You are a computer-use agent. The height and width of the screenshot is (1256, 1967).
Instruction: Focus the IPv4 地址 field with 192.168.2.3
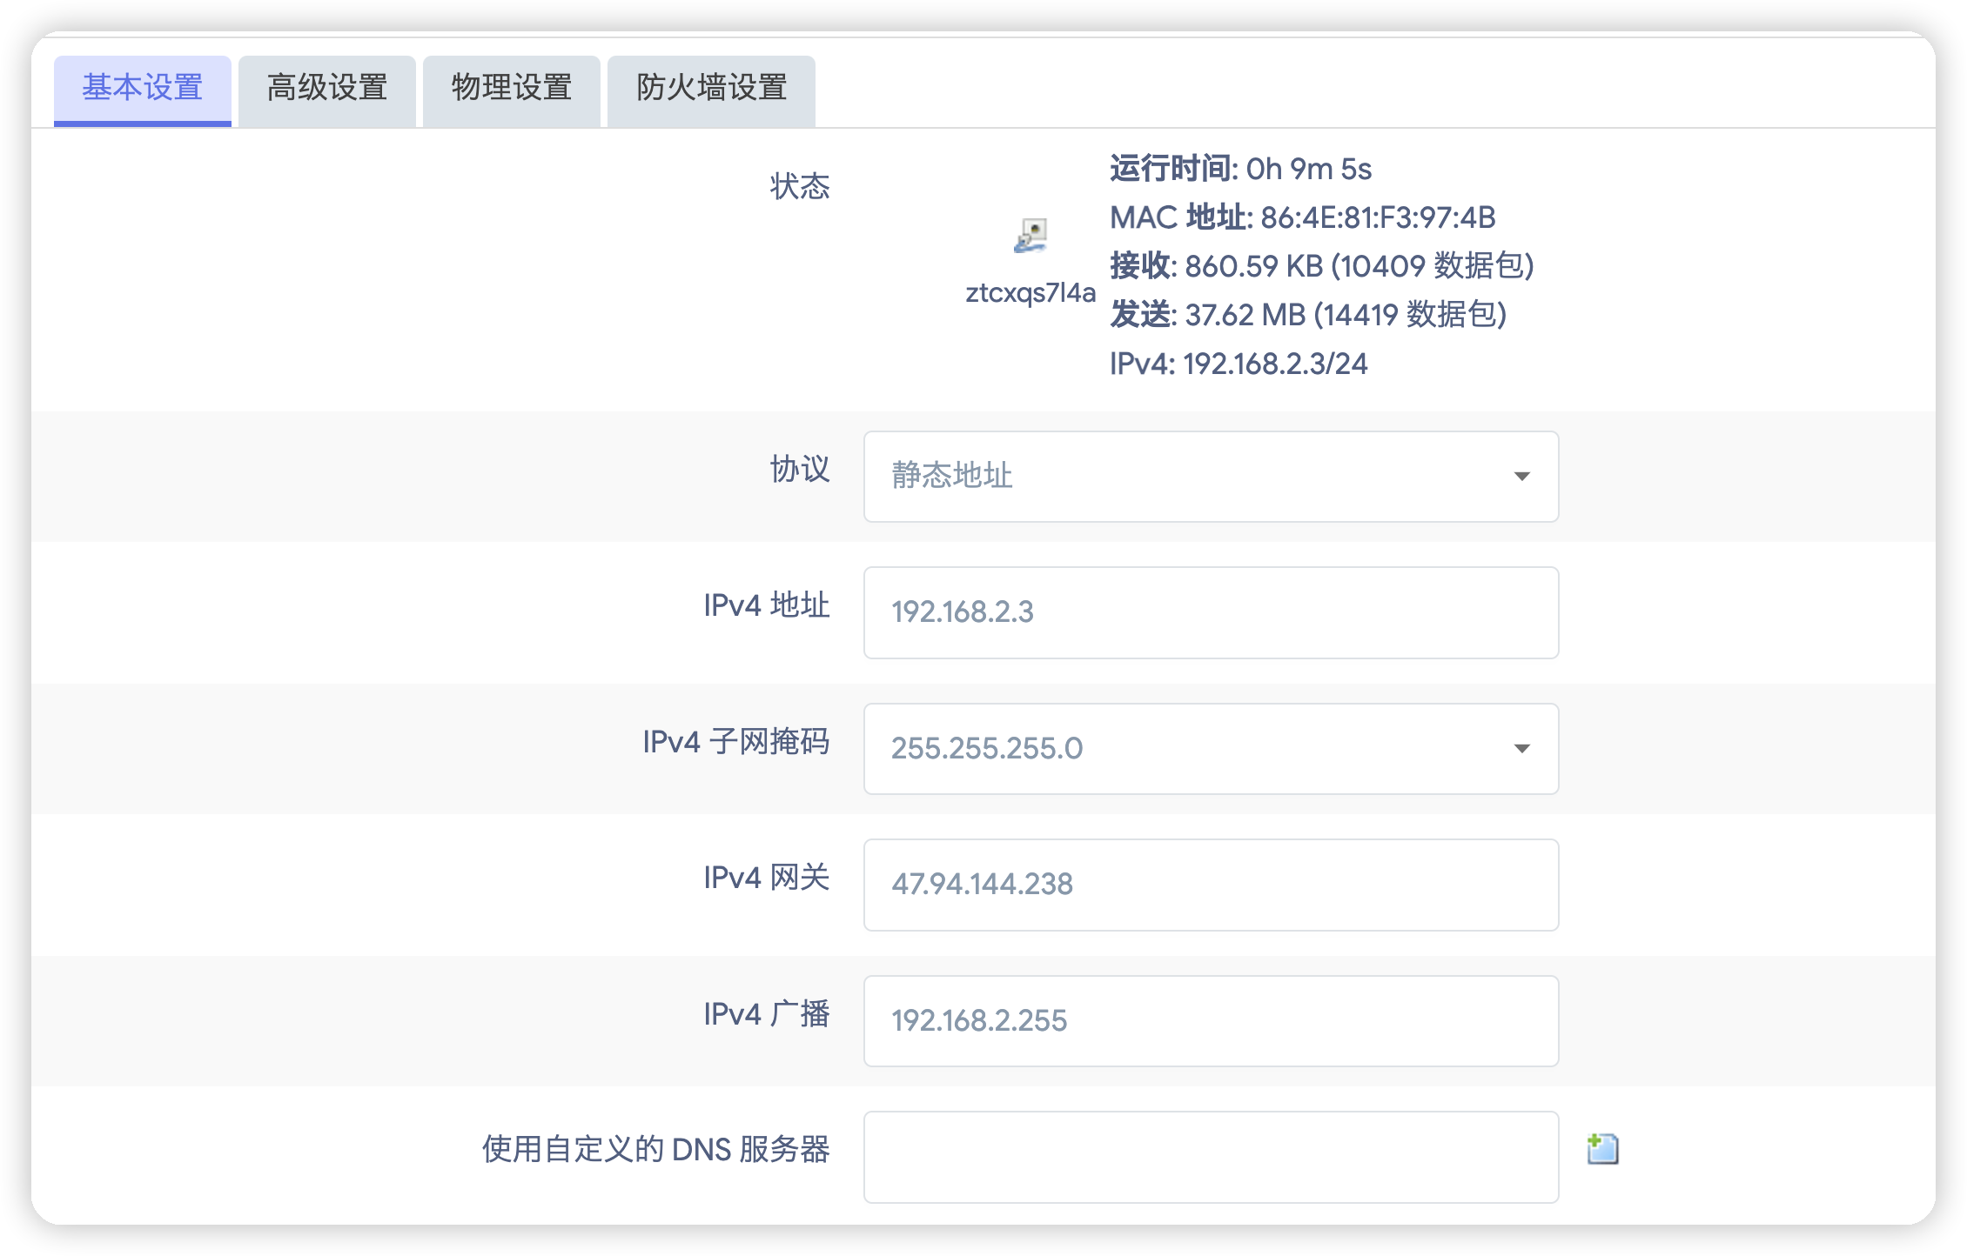[1210, 612]
